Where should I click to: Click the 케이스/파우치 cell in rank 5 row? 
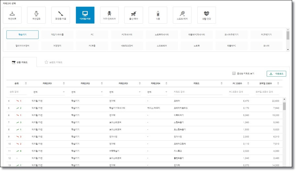click(x=154, y=108)
